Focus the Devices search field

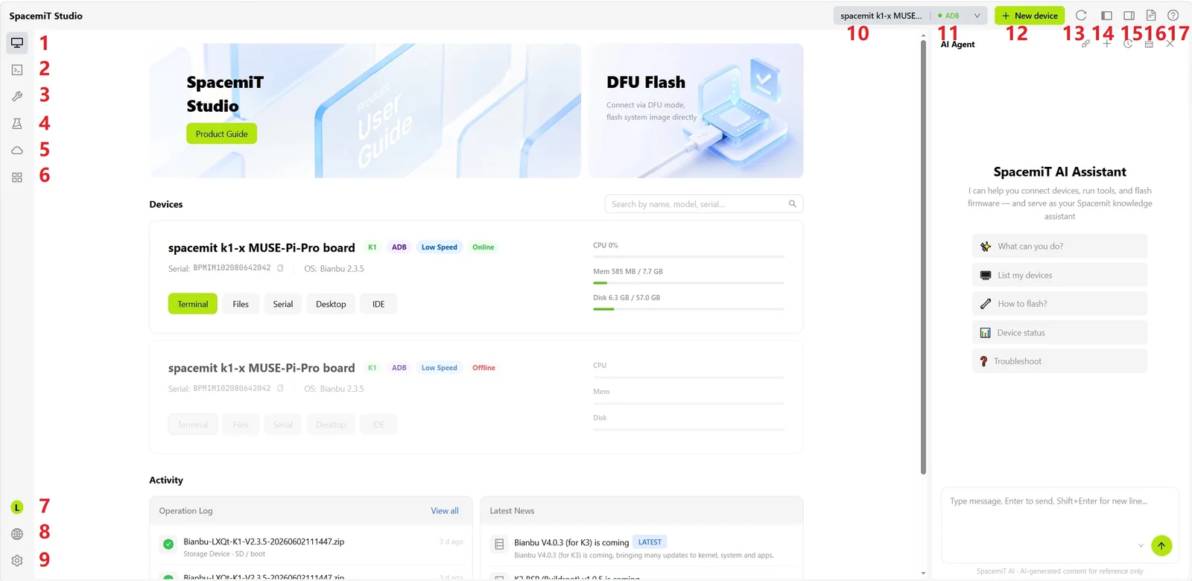point(704,204)
